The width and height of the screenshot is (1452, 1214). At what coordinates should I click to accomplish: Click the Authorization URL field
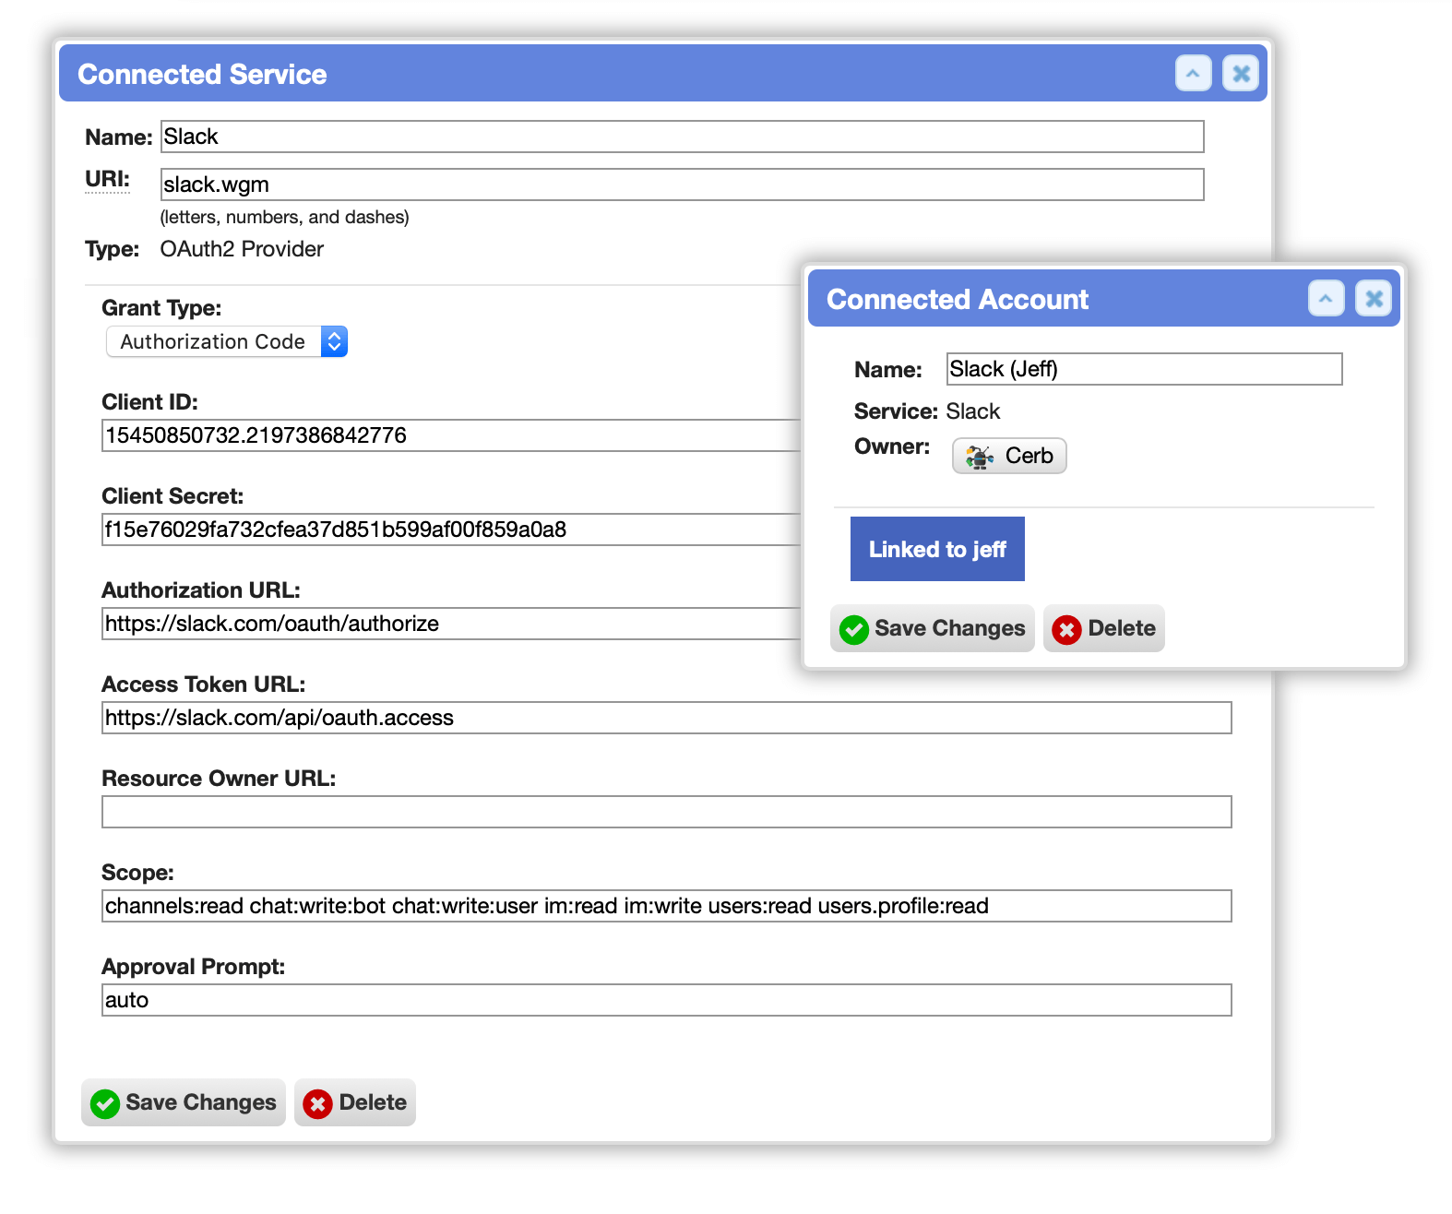[451, 624]
